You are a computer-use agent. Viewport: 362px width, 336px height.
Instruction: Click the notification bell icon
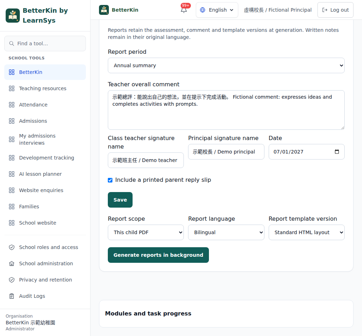click(184, 10)
